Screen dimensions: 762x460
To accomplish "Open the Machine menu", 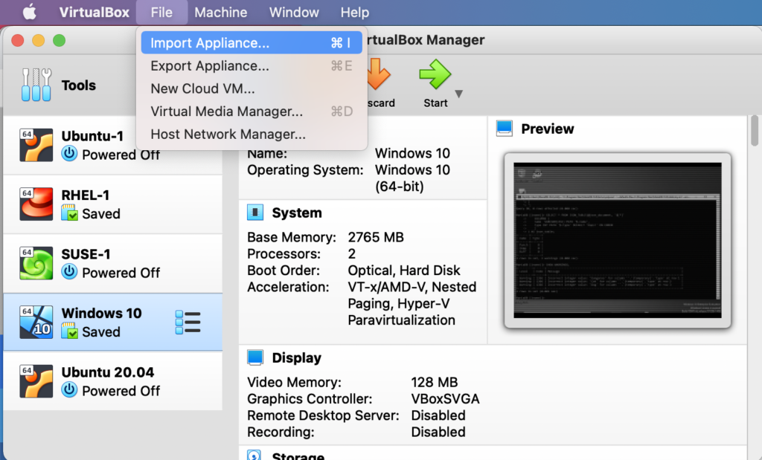I will click(220, 12).
